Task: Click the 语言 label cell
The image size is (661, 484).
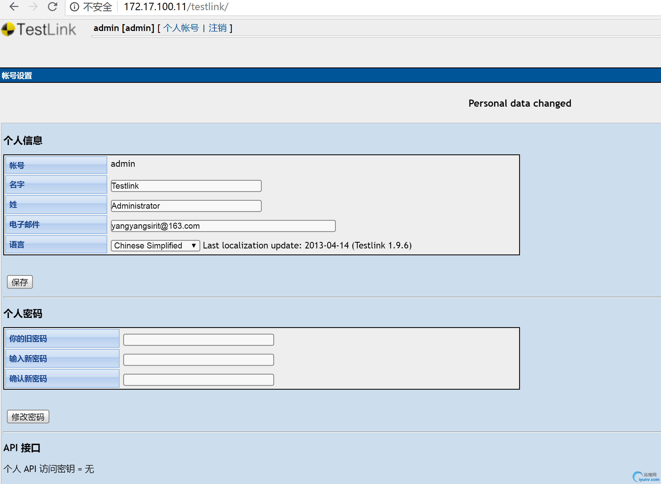Action: 56,245
